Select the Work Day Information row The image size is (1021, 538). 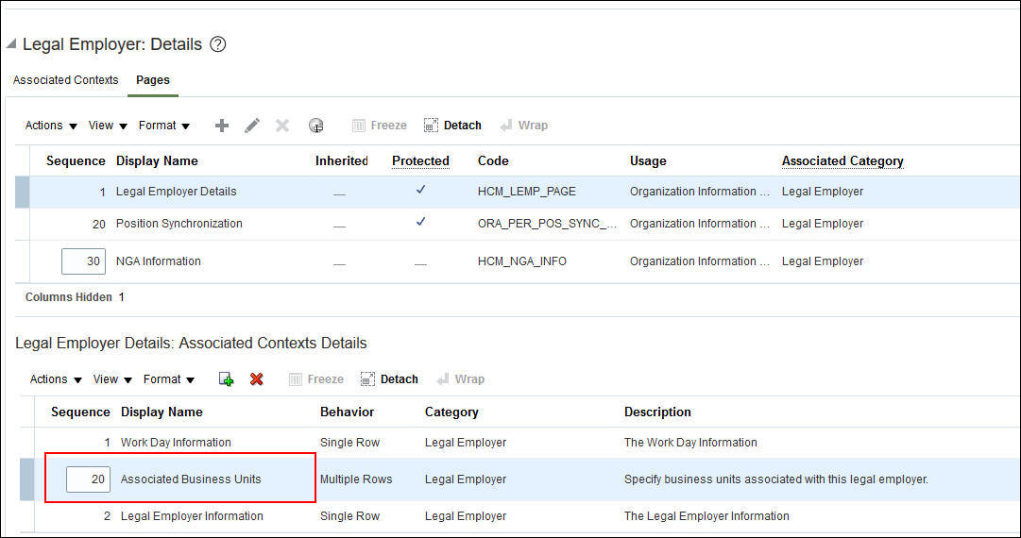pos(519,443)
